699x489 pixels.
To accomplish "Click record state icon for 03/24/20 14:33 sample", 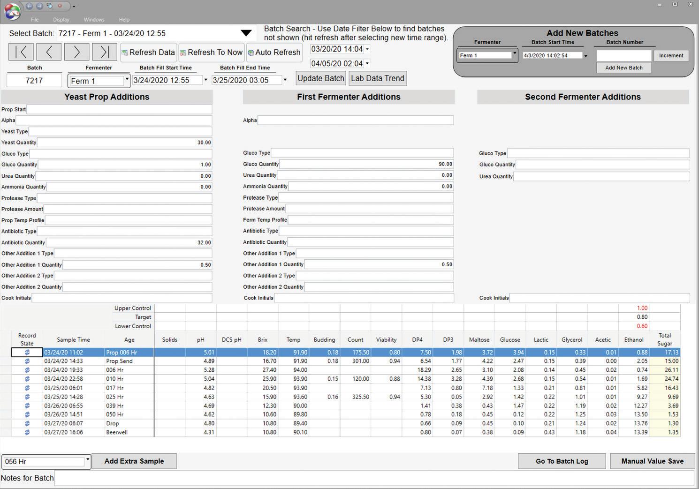I will click(x=27, y=361).
